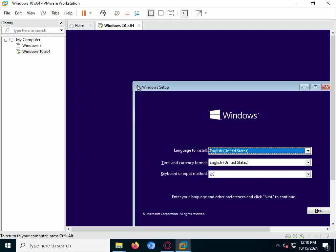Click the horizontal scrollbar of the VM view

pyautogui.click(x=171, y=229)
